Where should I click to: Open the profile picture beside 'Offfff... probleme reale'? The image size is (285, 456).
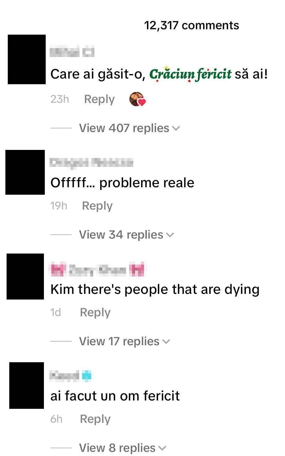pyautogui.click(x=25, y=172)
